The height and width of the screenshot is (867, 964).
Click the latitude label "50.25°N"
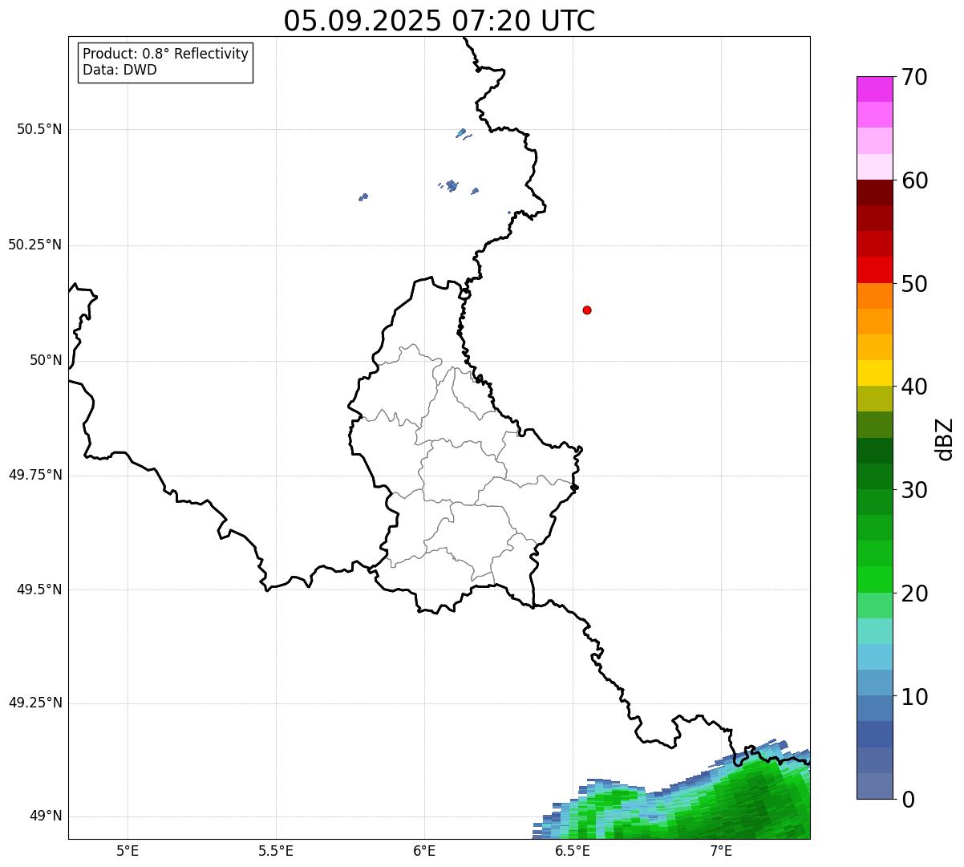[35, 245]
